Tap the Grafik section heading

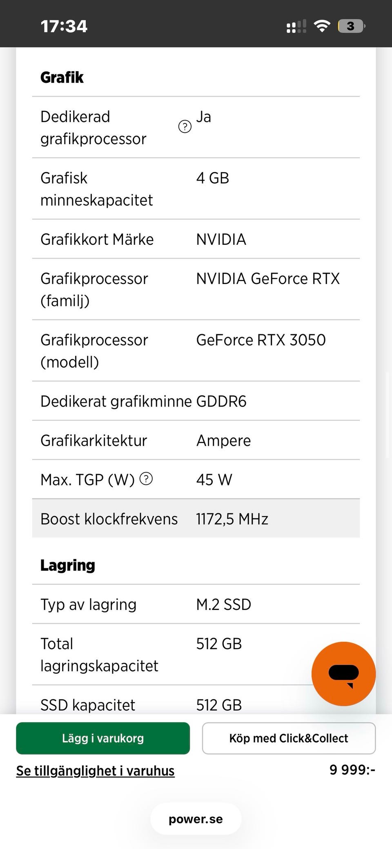[62, 77]
